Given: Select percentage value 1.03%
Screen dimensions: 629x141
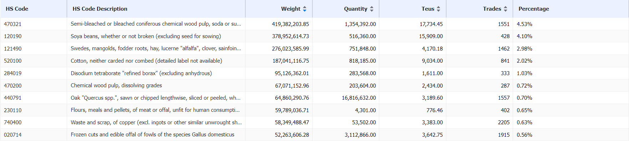Looking at the screenshot, I should [x=524, y=73].
